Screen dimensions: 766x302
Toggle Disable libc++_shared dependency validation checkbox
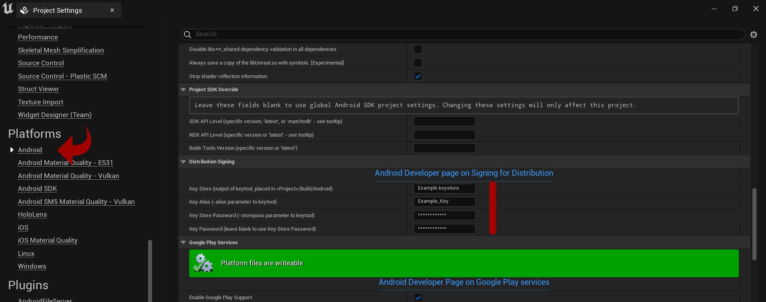(418, 49)
